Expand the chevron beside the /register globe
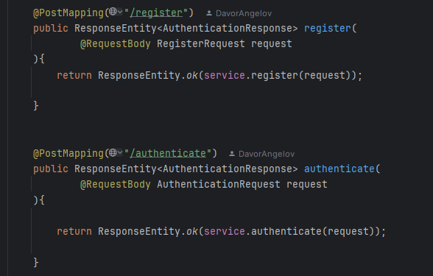The width and height of the screenshot is (433, 276). click(x=120, y=12)
